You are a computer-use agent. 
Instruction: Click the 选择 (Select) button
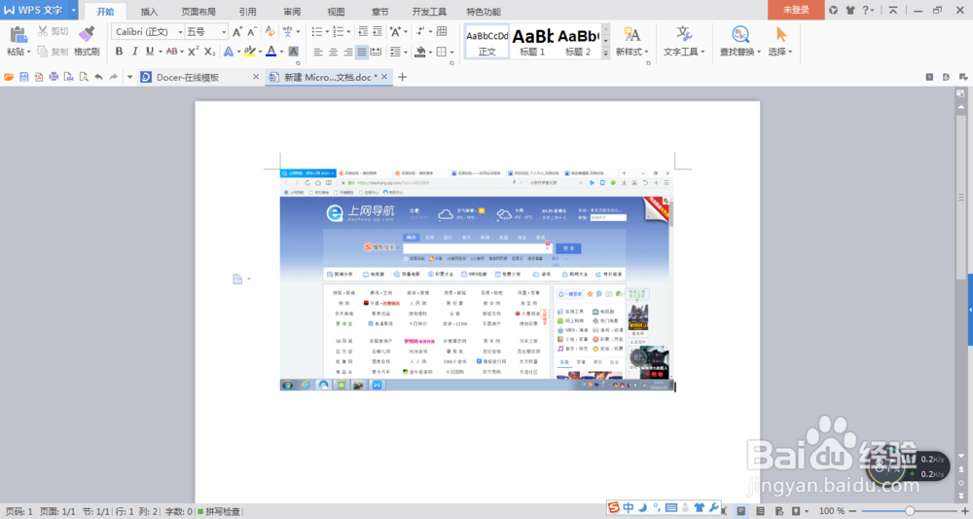780,41
